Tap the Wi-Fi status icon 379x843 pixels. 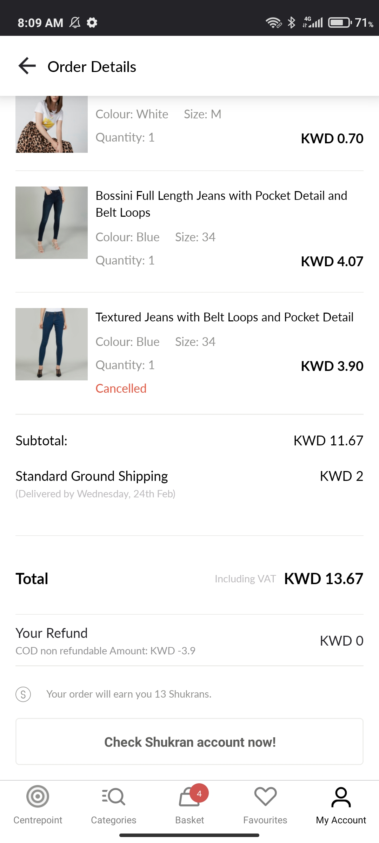[x=273, y=23]
